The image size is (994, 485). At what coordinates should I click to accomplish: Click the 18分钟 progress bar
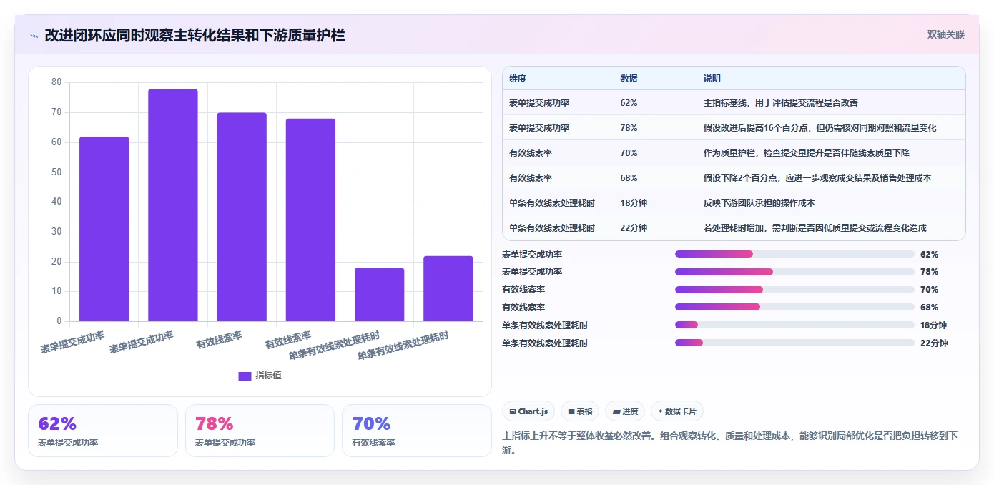[x=794, y=325]
